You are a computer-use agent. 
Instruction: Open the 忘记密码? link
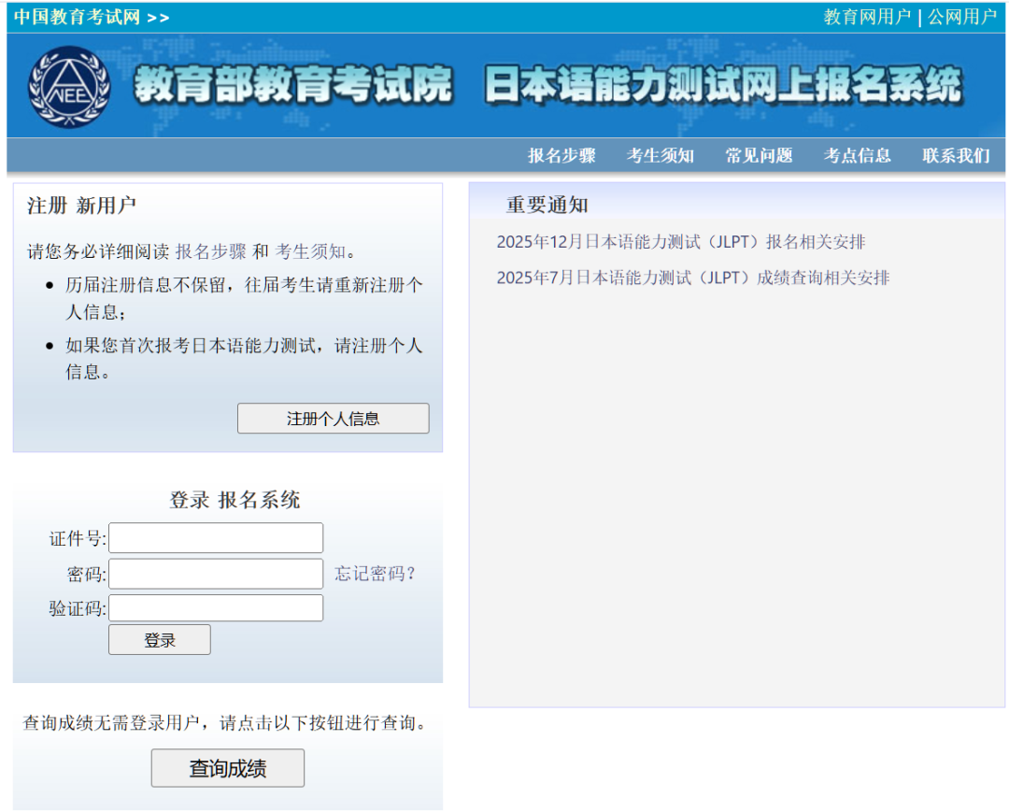(x=375, y=574)
